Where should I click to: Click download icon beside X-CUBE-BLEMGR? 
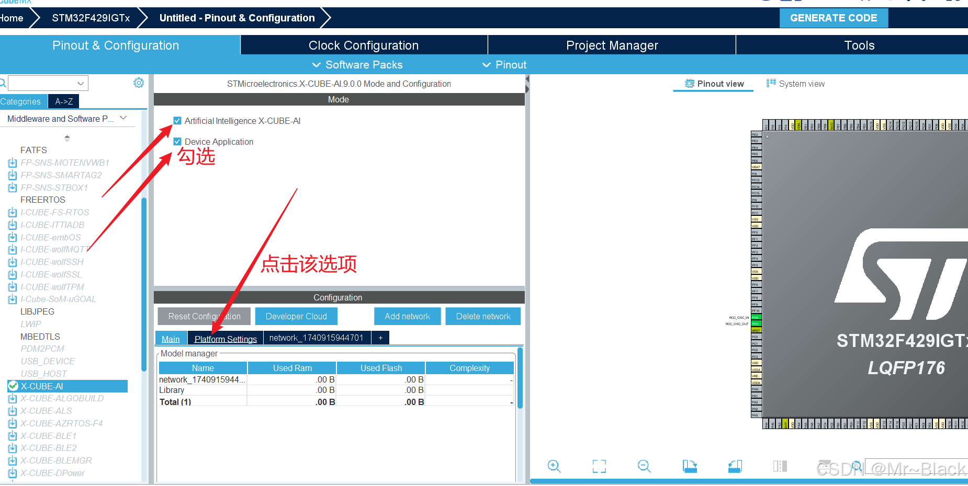[x=13, y=460]
